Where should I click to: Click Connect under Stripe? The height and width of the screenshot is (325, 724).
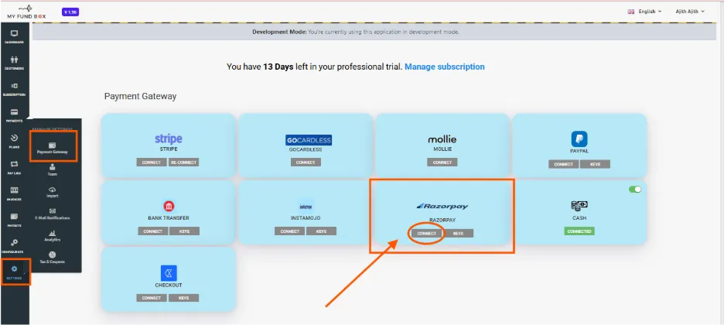pos(152,162)
